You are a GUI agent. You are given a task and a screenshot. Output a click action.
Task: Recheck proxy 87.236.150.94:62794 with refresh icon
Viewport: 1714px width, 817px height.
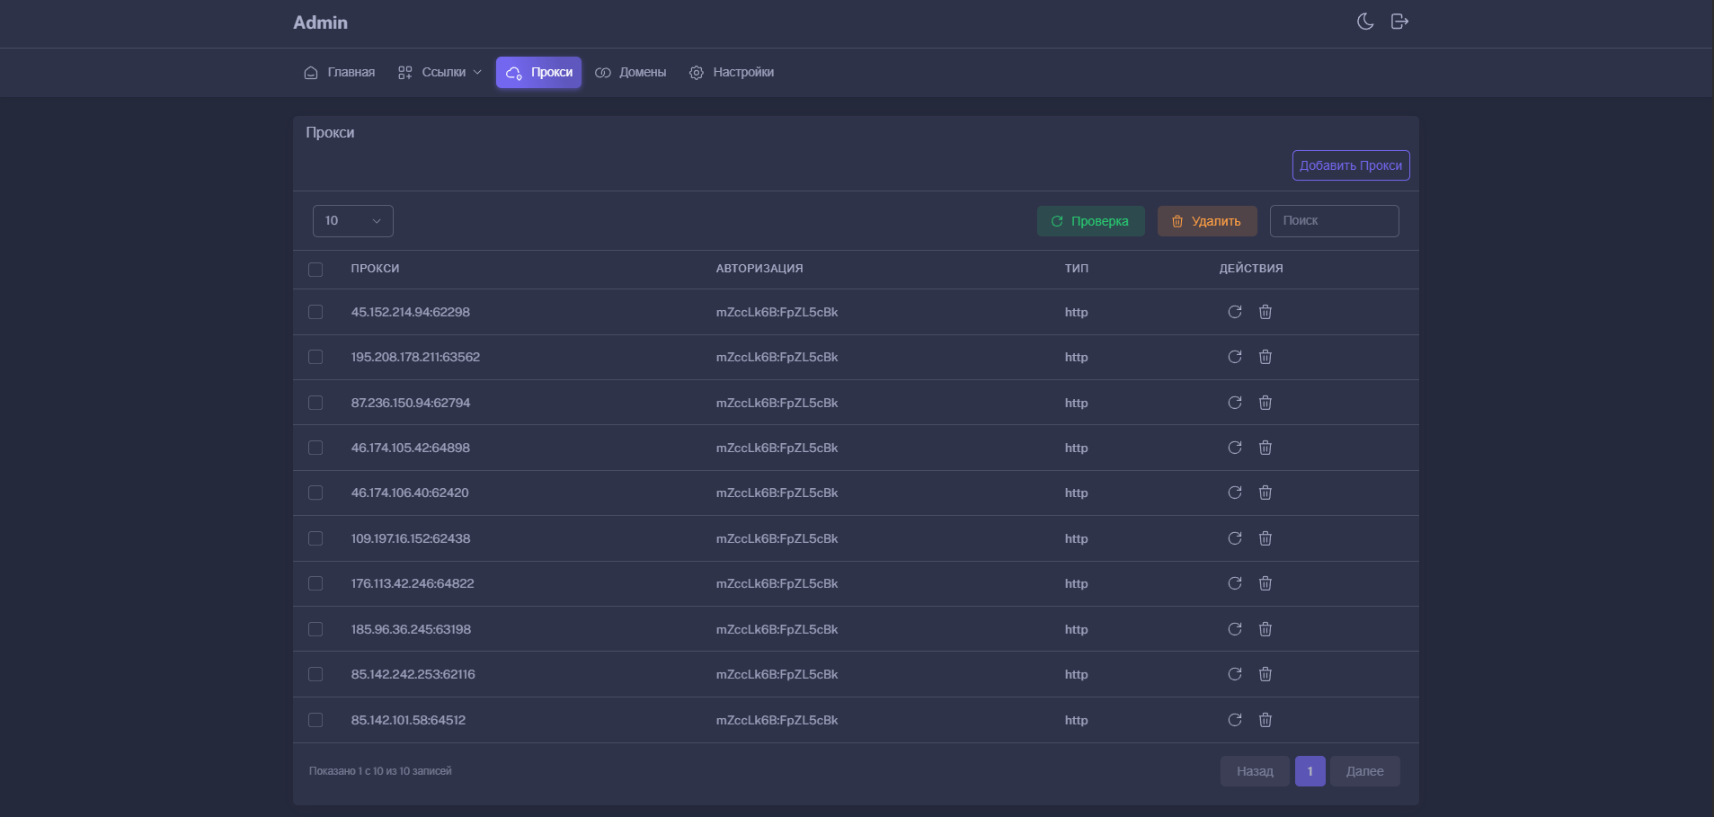1235,403
